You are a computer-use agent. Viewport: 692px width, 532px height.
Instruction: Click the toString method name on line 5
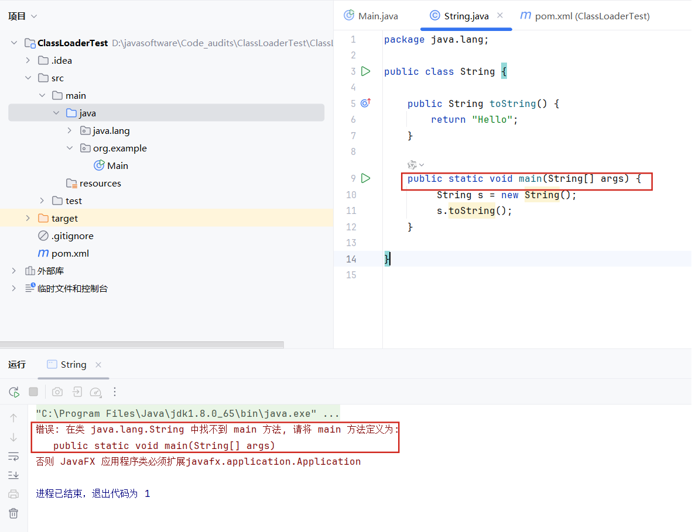[x=512, y=103]
